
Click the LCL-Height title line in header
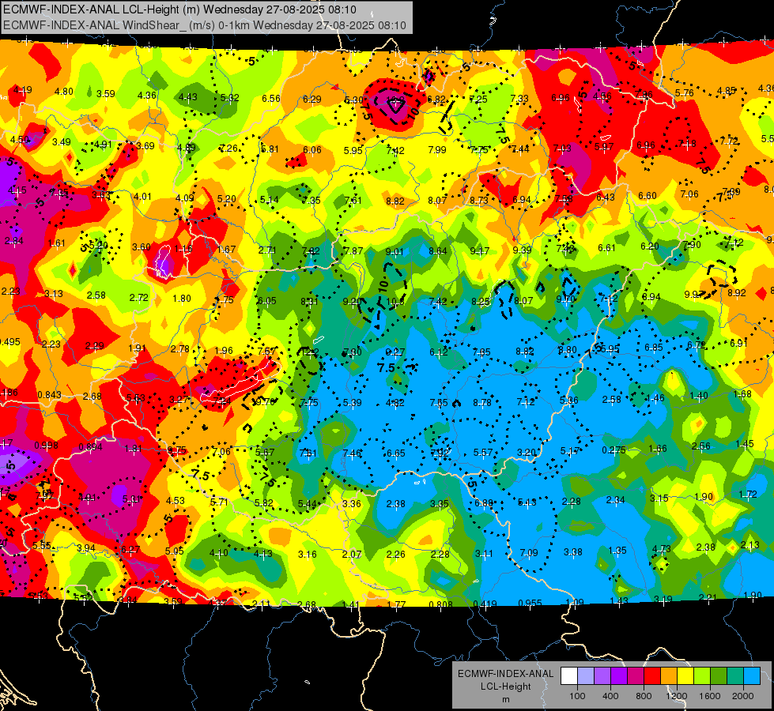pos(179,9)
